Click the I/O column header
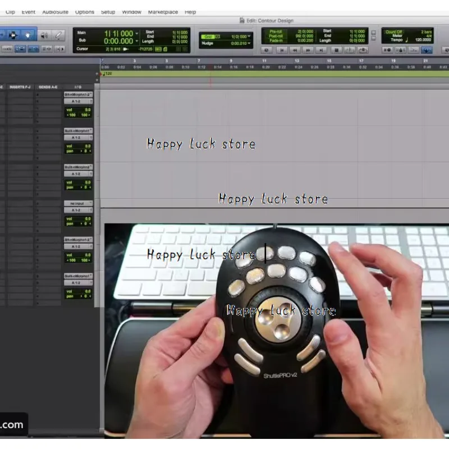Image resolution: width=449 pixels, height=449 pixels. (x=78, y=87)
